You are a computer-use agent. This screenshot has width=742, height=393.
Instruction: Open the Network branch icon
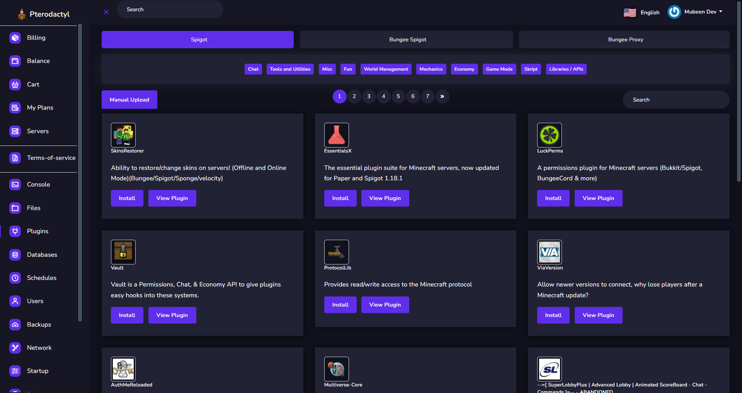15,348
